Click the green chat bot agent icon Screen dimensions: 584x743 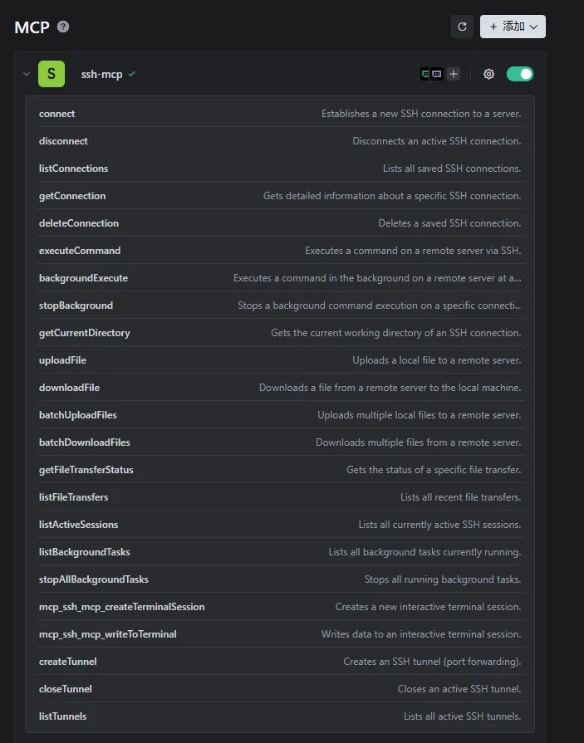click(425, 74)
